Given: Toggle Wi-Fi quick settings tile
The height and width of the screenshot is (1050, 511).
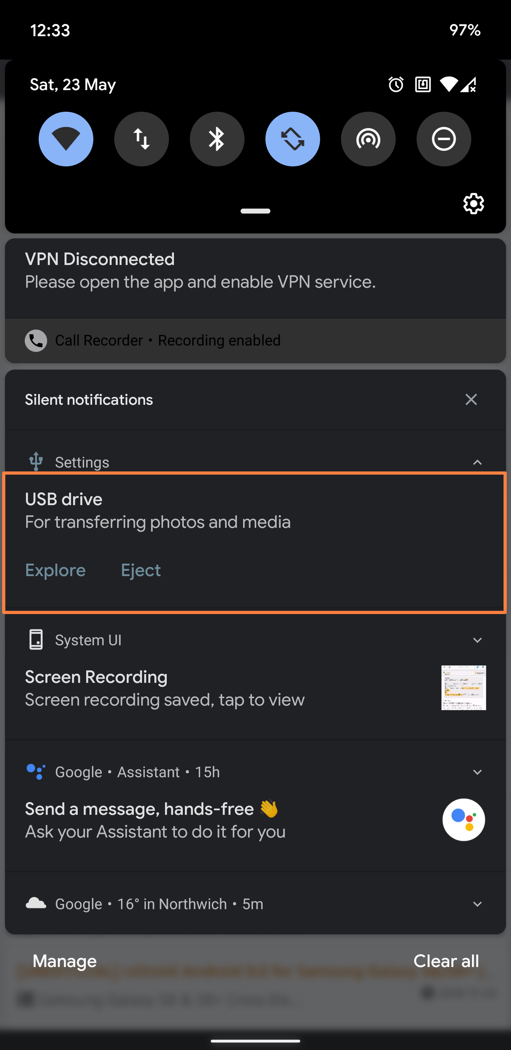Looking at the screenshot, I should (x=66, y=139).
